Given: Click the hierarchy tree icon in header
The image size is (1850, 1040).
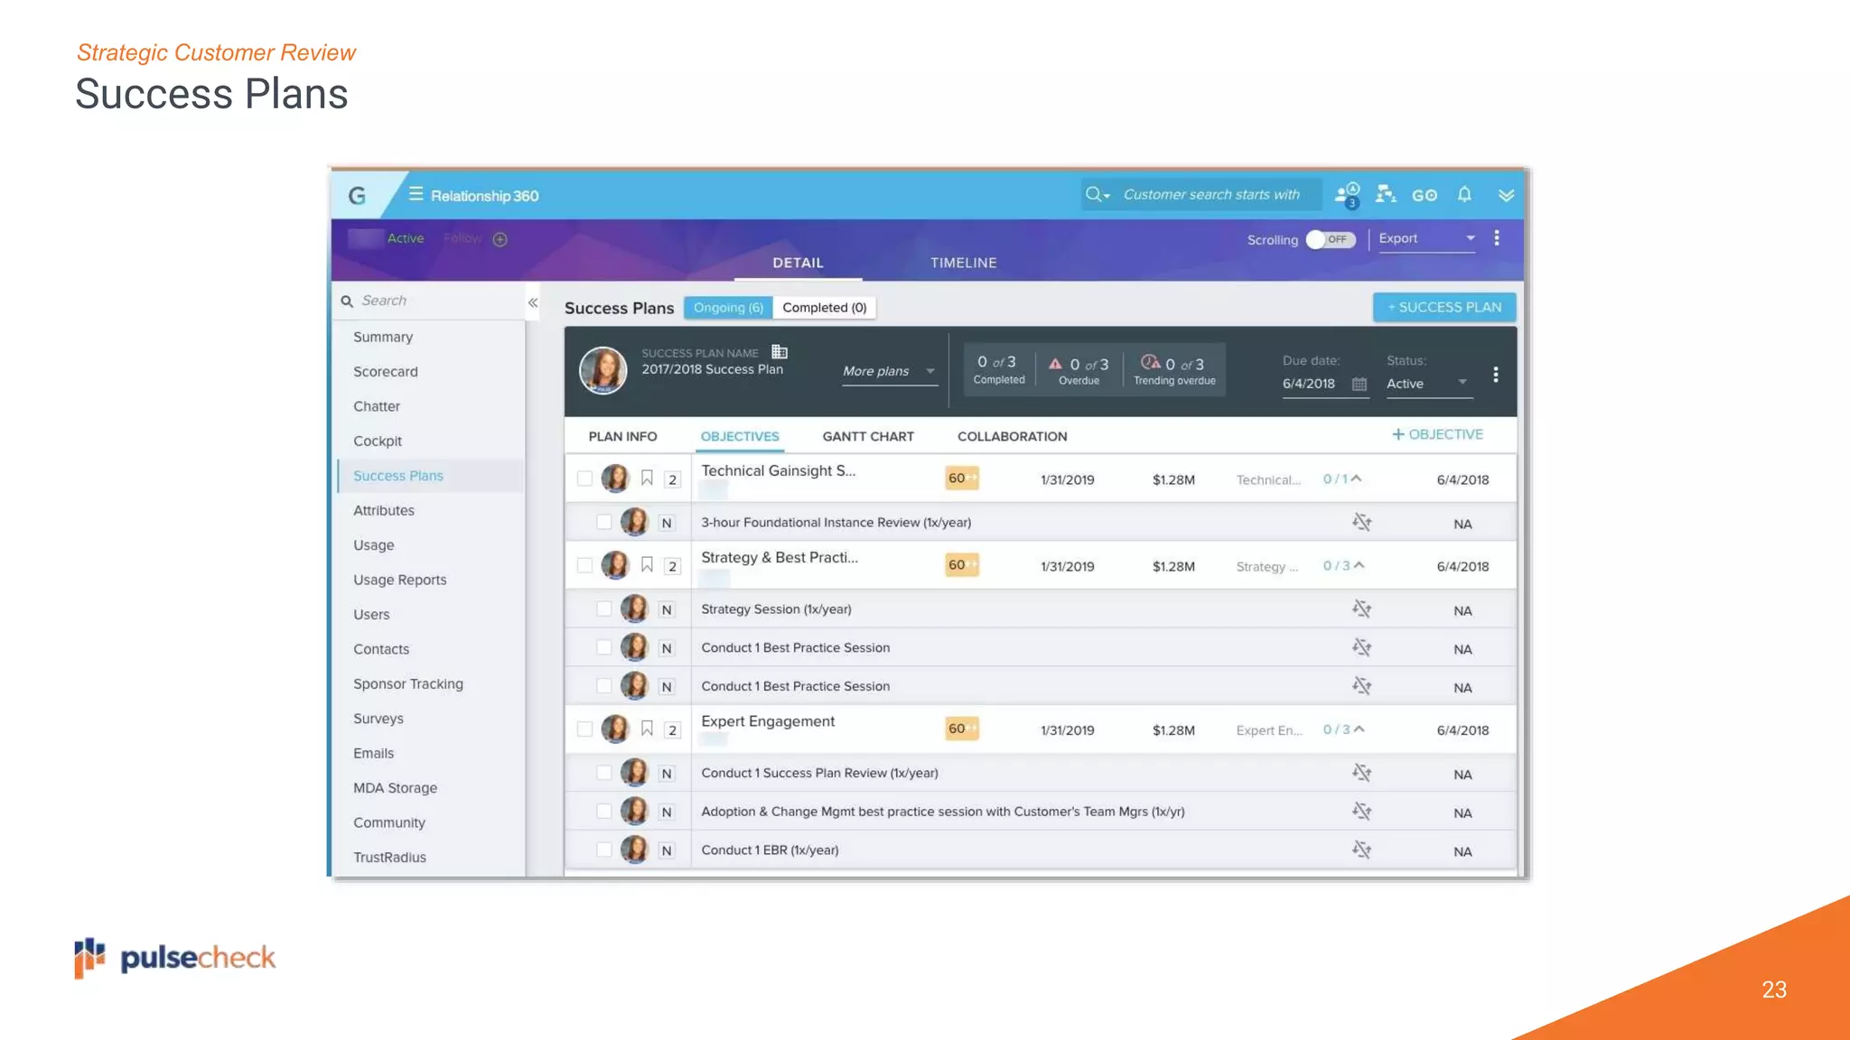Looking at the screenshot, I should (x=1385, y=194).
